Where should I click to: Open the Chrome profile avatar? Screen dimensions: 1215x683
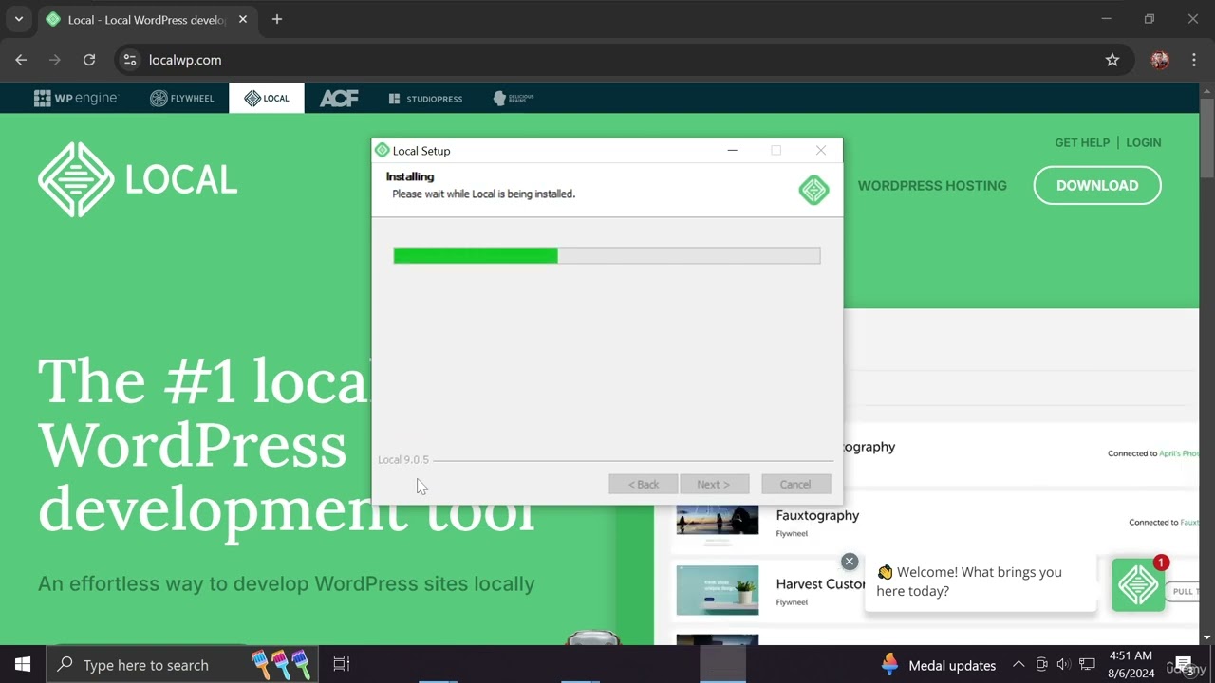[1160, 60]
